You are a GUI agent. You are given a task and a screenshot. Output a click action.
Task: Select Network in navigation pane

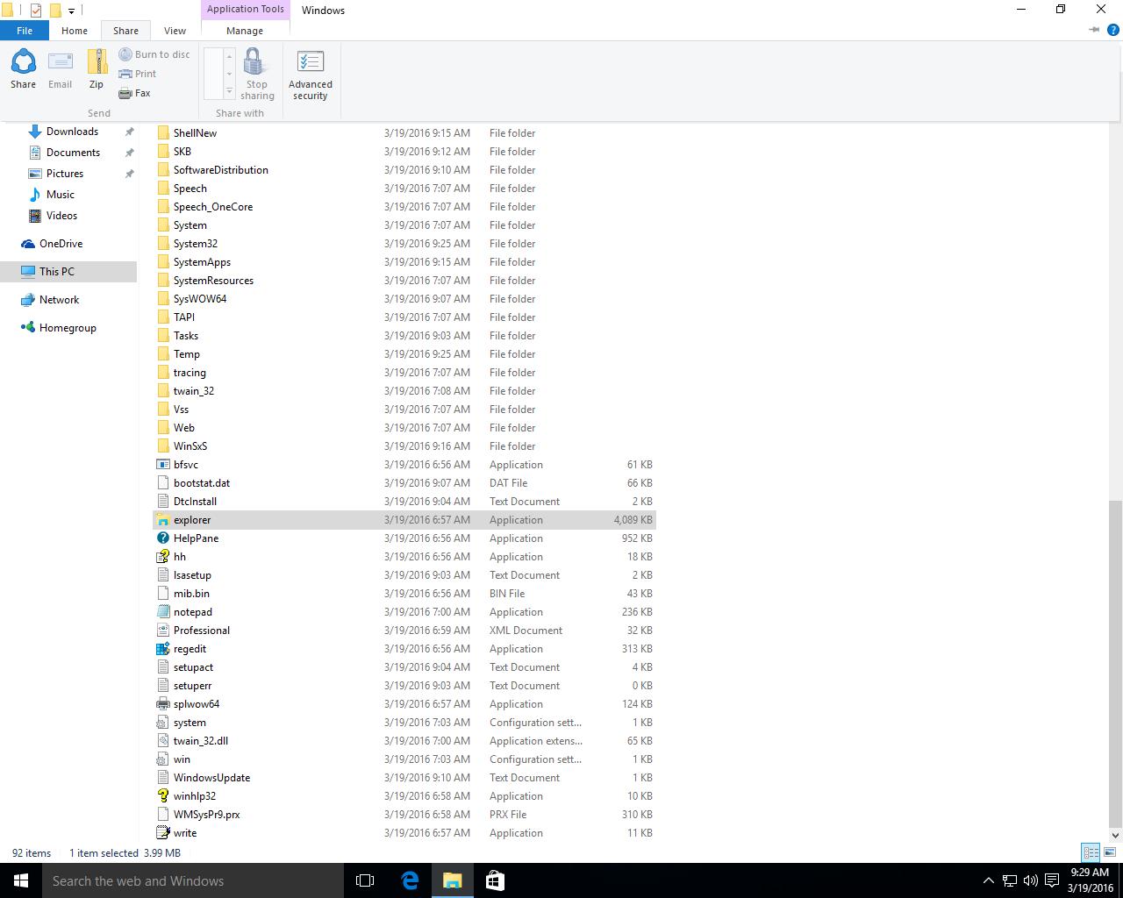pyautogui.click(x=59, y=300)
